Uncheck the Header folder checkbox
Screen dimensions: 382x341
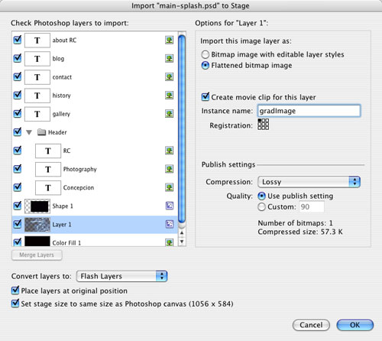[x=18, y=132]
